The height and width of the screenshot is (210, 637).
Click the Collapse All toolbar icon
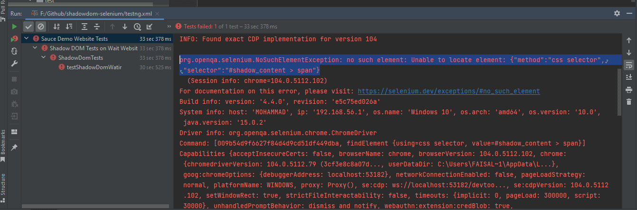tap(97, 27)
